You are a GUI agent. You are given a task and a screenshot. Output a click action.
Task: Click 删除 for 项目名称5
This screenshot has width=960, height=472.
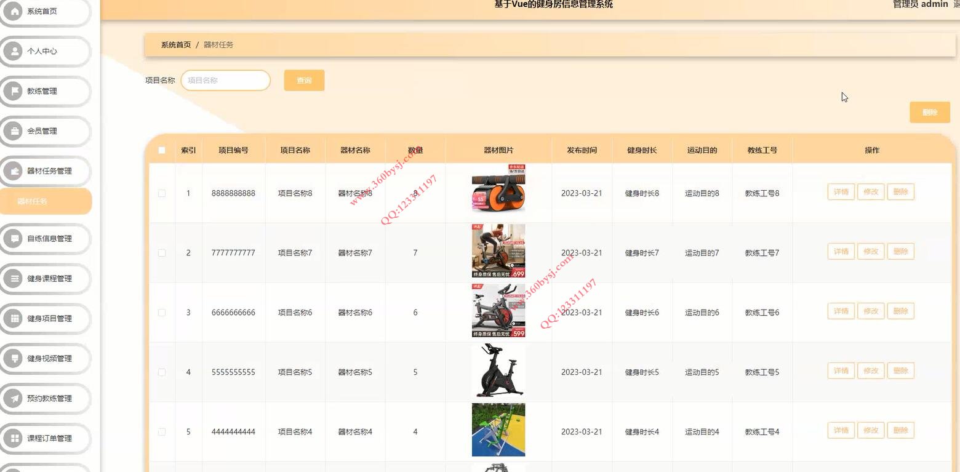point(900,371)
